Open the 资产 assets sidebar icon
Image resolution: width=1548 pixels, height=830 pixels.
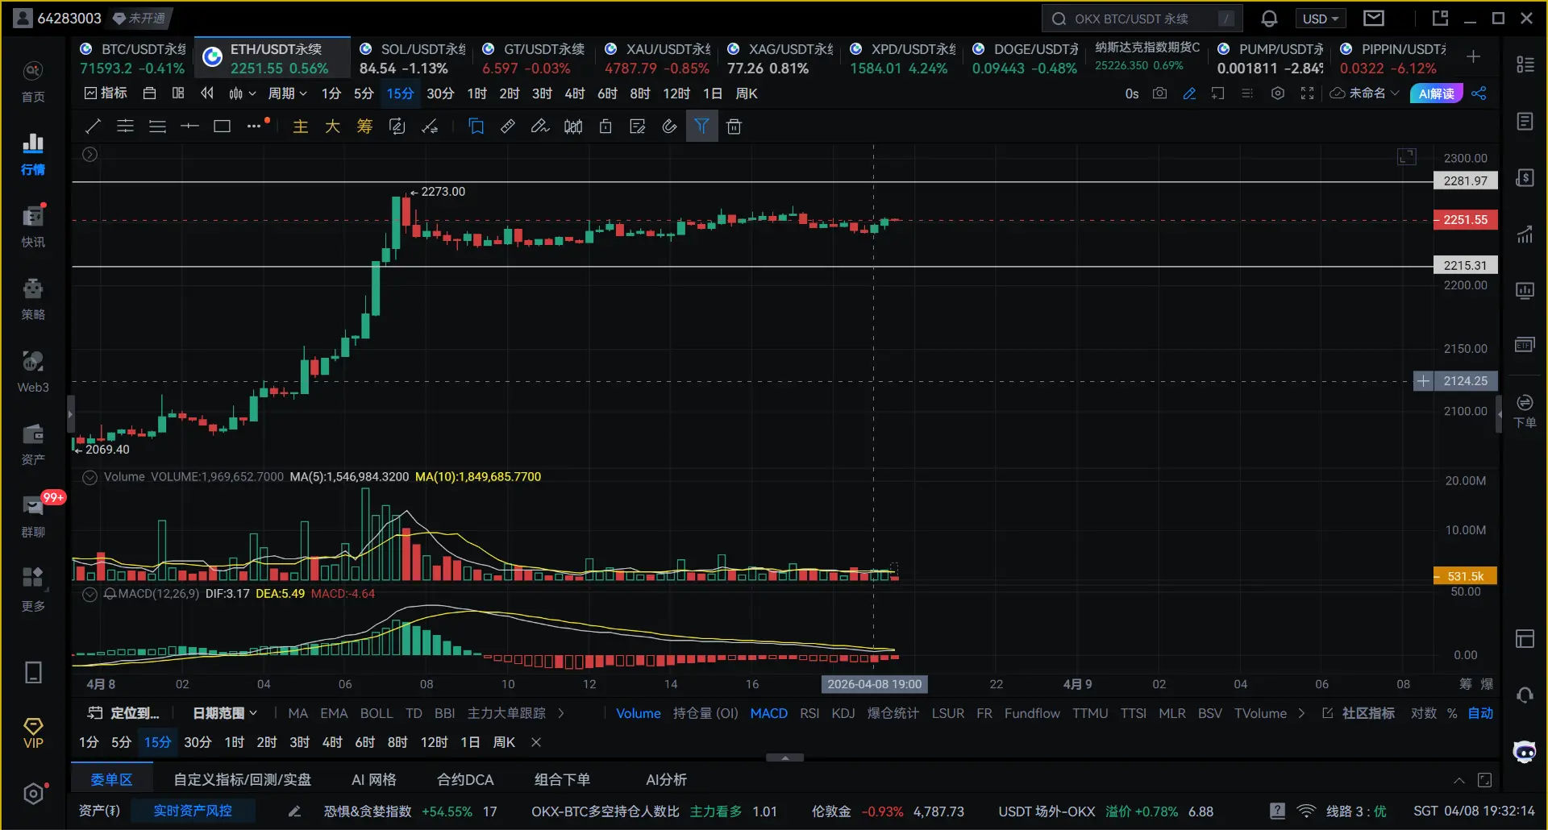pos(33,444)
